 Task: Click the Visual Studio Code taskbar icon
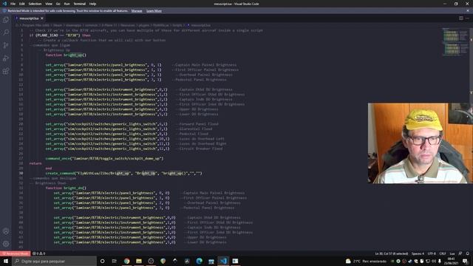click(223, 261)
